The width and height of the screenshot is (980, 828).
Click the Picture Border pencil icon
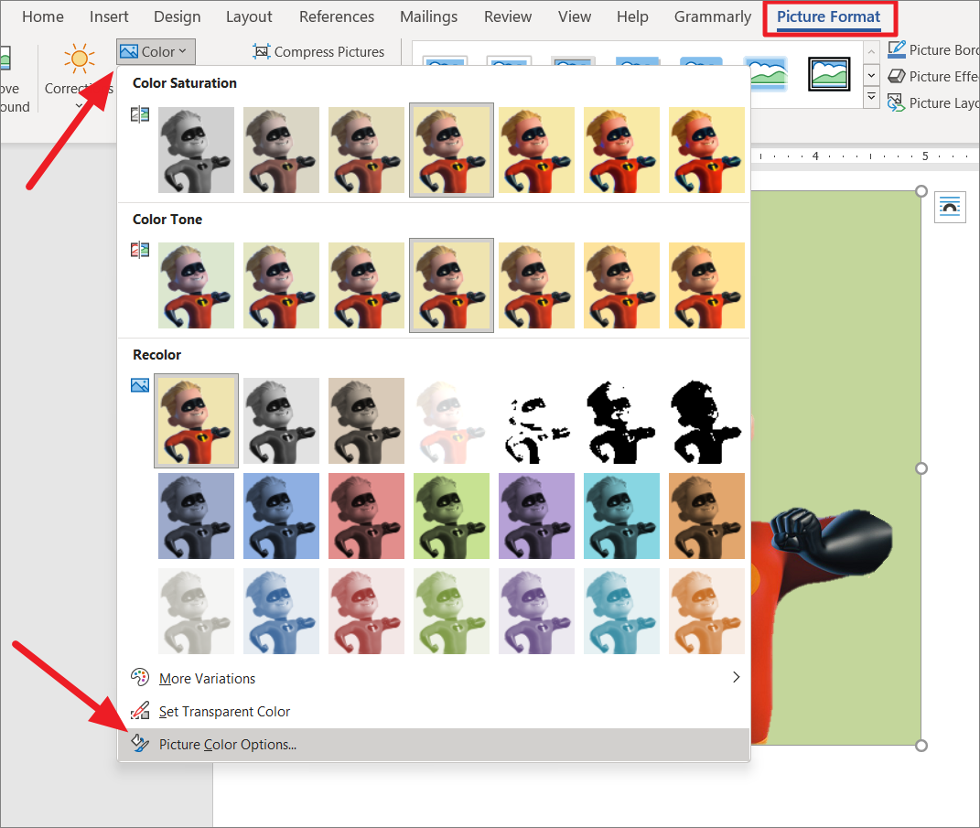pyautogui.click(x=896, y=49)
